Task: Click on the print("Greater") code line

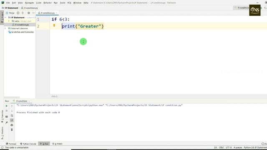Action: [x=83, y=26]
